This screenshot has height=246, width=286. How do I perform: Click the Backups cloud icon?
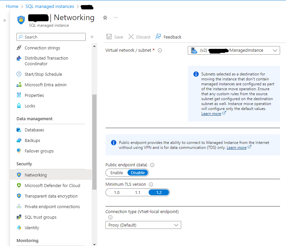(x=19, y=140)
